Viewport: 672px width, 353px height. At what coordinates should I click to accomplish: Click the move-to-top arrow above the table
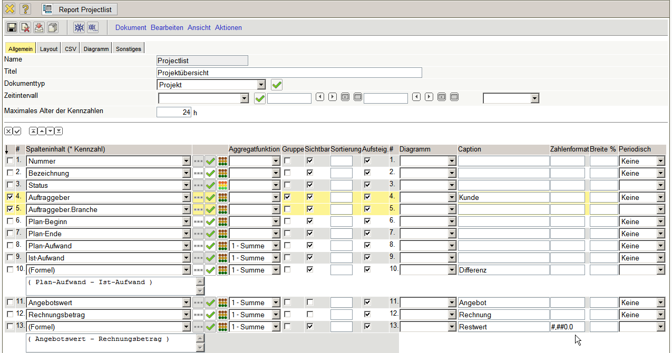point(33,131)
